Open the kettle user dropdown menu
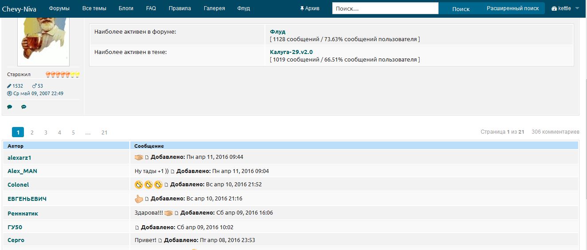Viewport: 587px width, 250px height. pyautogui.click(x=565, y=8)
